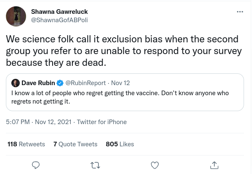
Task: View the 118 Retweets list
Action: (26, 144)
